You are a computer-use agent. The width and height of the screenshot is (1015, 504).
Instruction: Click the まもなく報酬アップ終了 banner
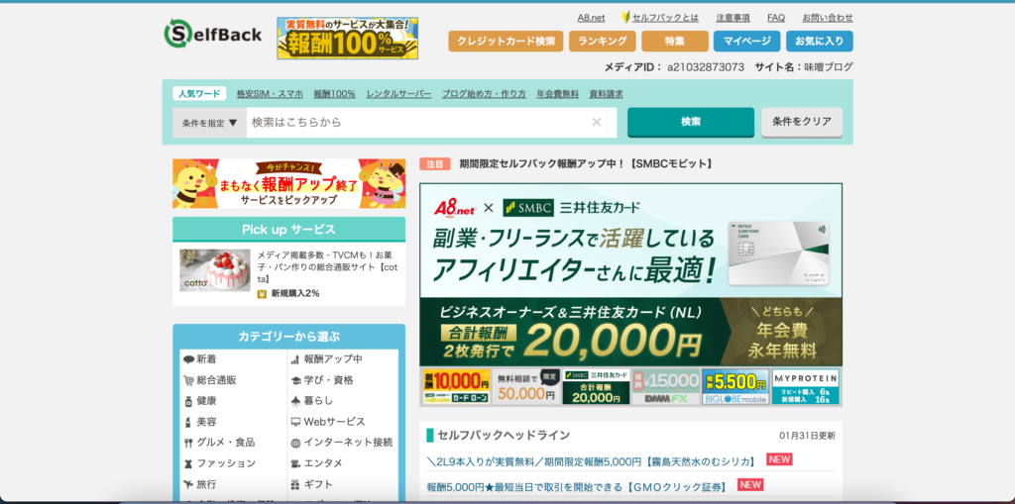(288, 184)
